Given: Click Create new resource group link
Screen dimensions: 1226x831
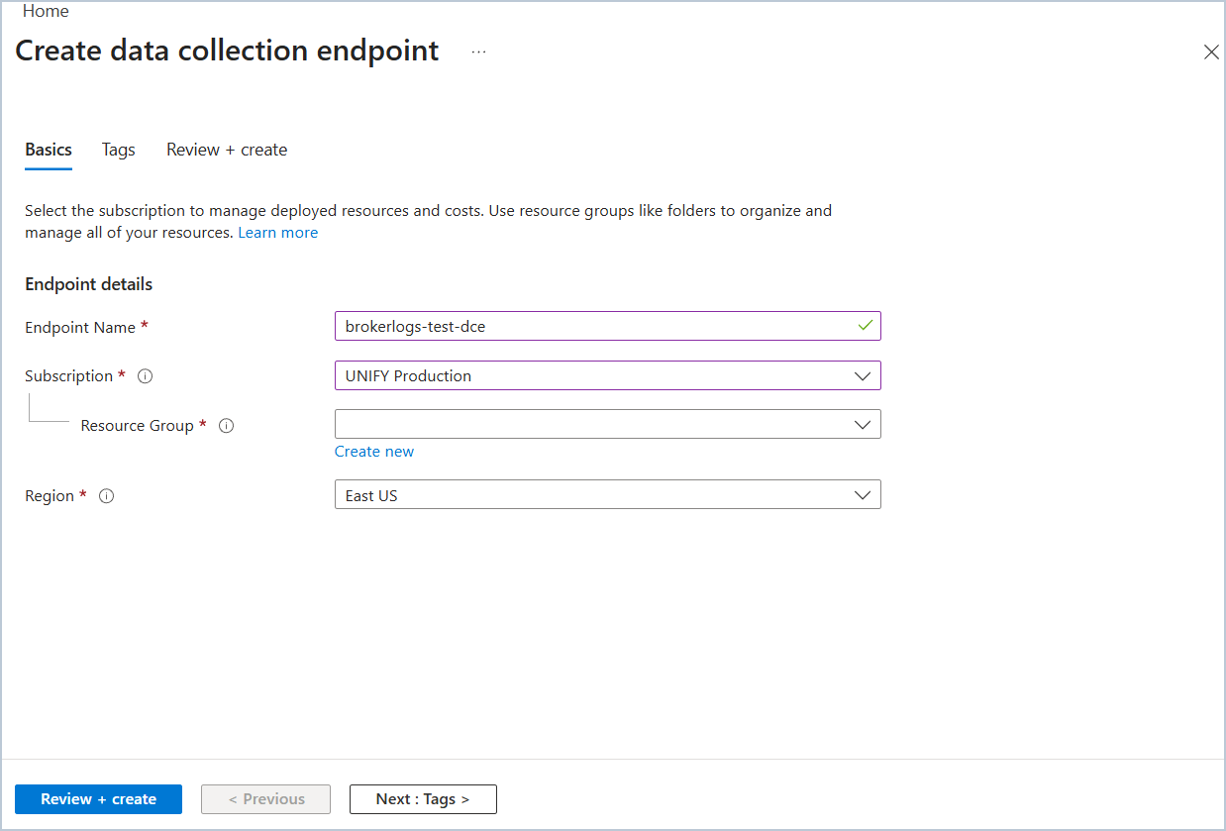Looking at the screenshot, I should (x=374, y=452).
